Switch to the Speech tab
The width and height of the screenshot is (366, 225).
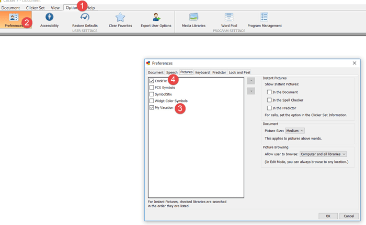pos(172,72)
